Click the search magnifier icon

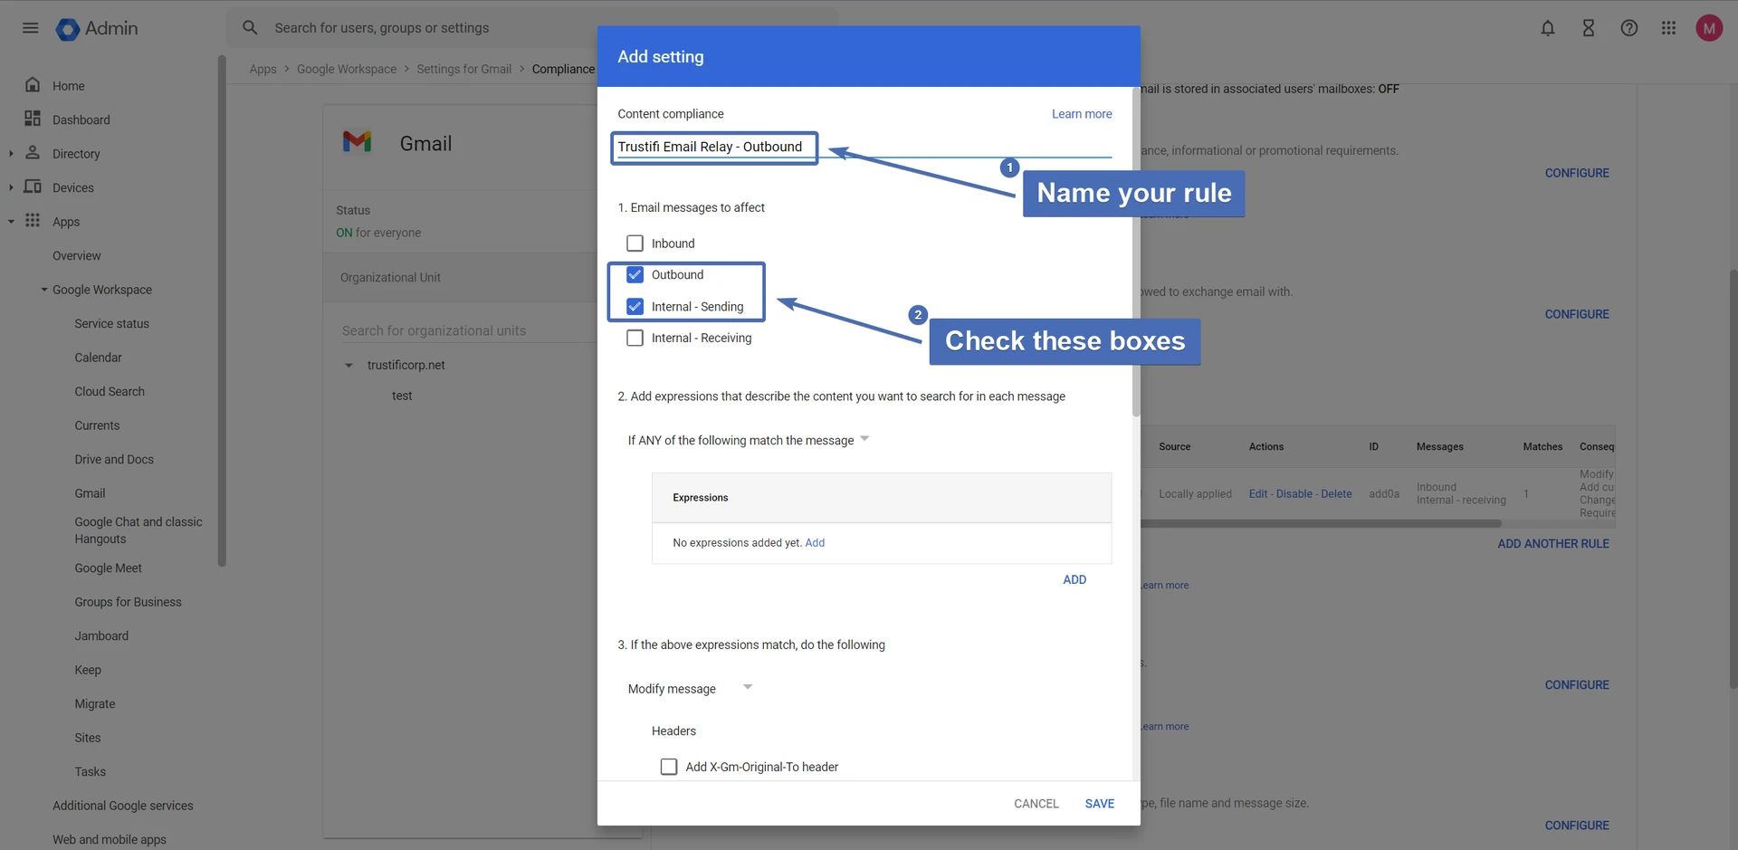[250, 27]
